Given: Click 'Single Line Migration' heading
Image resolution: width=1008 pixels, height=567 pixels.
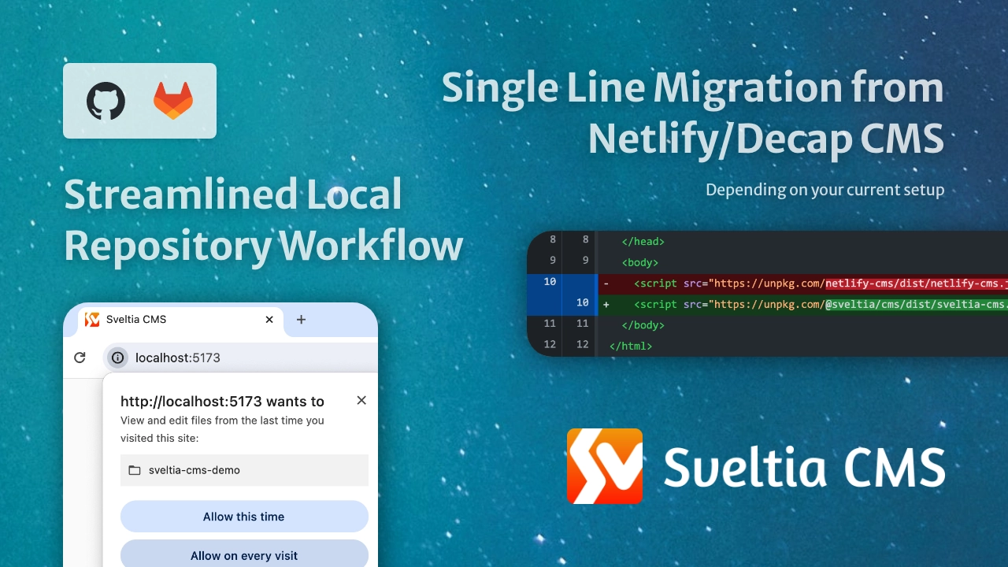Looking at the screenshot, I should tap(693, 113).
